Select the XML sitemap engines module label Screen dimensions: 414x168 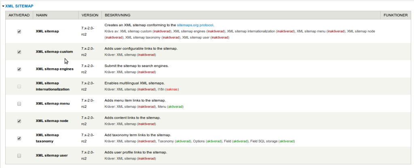click(55, 69)
